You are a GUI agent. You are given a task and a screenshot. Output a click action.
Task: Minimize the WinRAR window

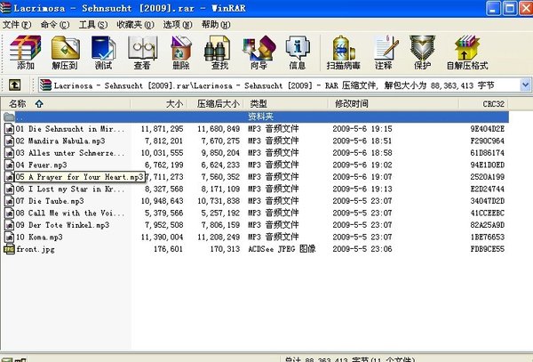click(493, 8)
